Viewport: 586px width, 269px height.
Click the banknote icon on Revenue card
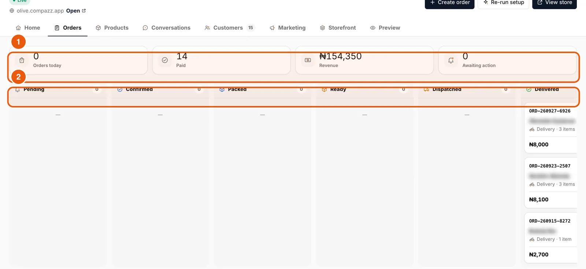click(x=308, y=60)
